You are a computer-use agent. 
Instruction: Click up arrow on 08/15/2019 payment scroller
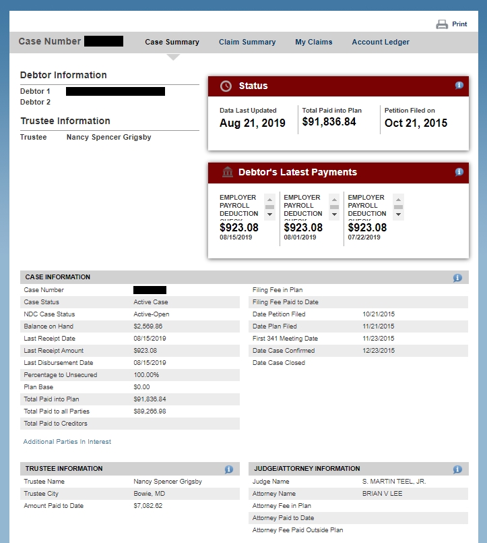pos(270,200)
